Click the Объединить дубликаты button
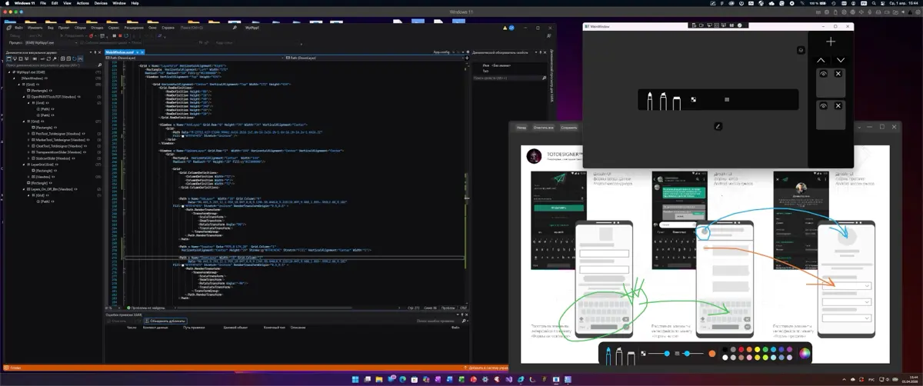923x386 pixels. pyautogui.click(x=165, y=321)
